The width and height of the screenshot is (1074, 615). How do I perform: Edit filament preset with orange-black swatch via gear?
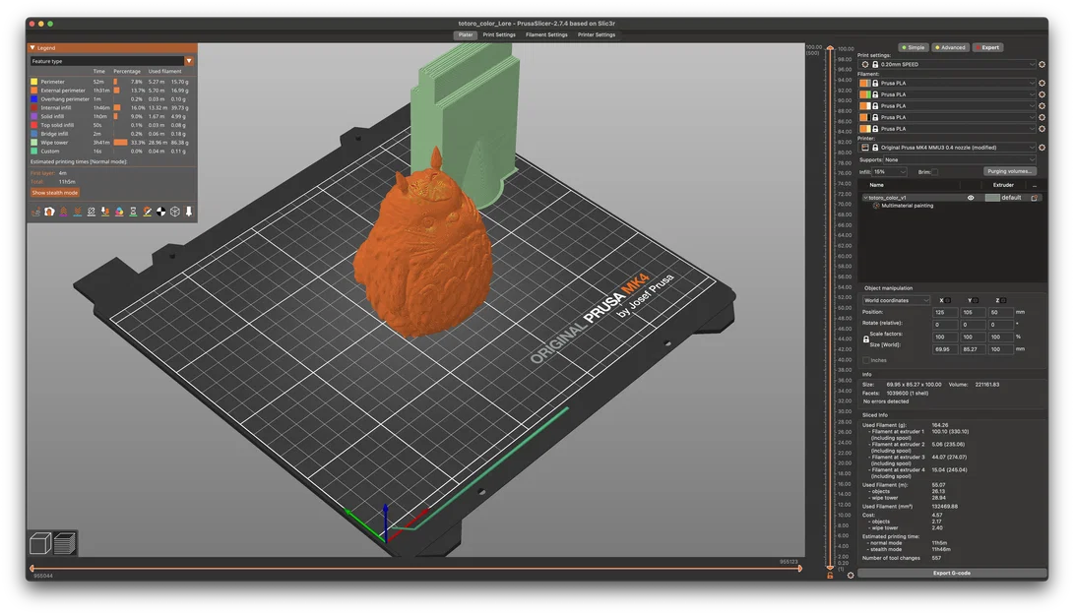(1042, 117)
